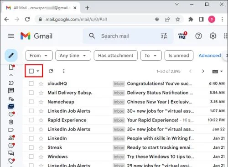228x167 pixels.
Task: Open the To filter dropdown
Action: click(x=151, y=56)
